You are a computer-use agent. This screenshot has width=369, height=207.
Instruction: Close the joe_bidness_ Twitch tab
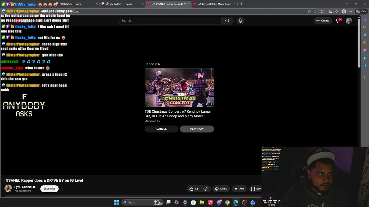[x=142, y=4]
